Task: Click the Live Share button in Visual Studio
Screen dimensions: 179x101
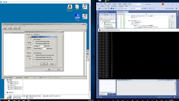Action: [x=169, y=8]
